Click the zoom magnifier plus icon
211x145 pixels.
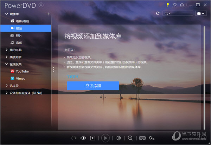click(x=130, y=138)
